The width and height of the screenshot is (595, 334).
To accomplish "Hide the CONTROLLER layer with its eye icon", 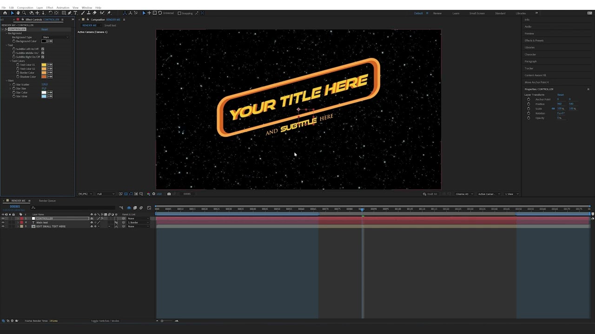I will 3,218.
